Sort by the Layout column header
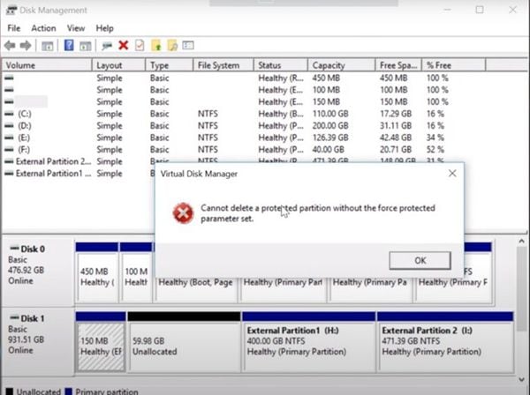530x395 pixels. coord(118,65)
